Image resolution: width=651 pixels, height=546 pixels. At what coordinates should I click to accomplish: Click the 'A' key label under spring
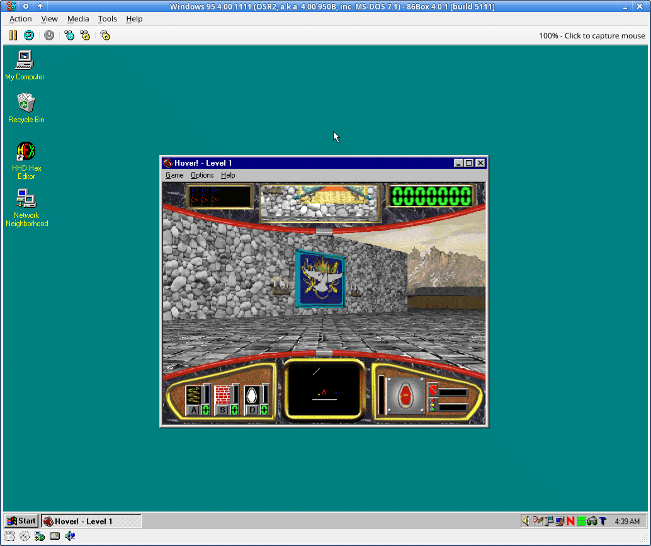193,410
